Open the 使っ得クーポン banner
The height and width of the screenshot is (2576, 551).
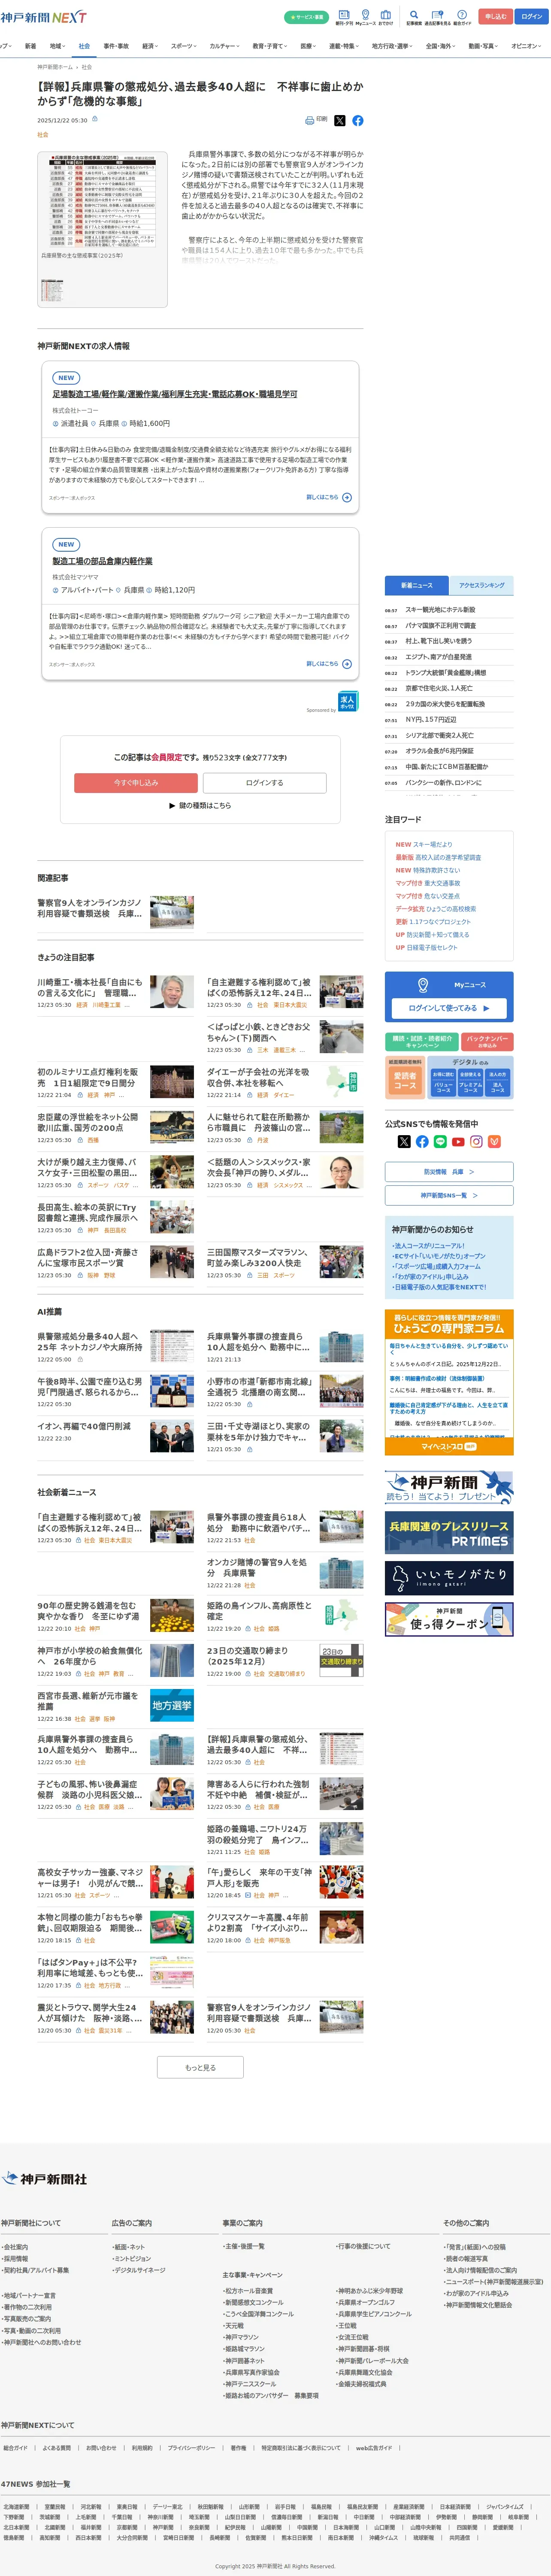point(449,1620)
